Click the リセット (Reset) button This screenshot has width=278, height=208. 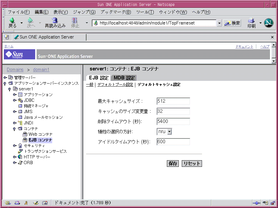[x=192, y=164]
